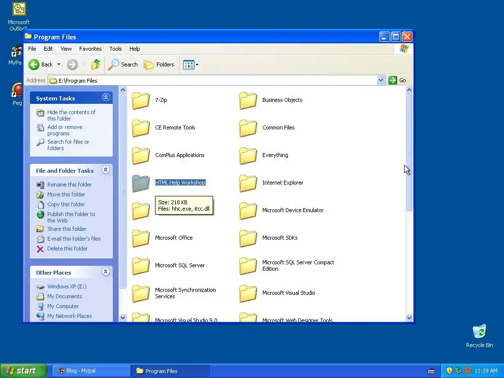This screenshot has width=504, height=378.
Task: Open the Tools menu
Action: click(115, 49)
